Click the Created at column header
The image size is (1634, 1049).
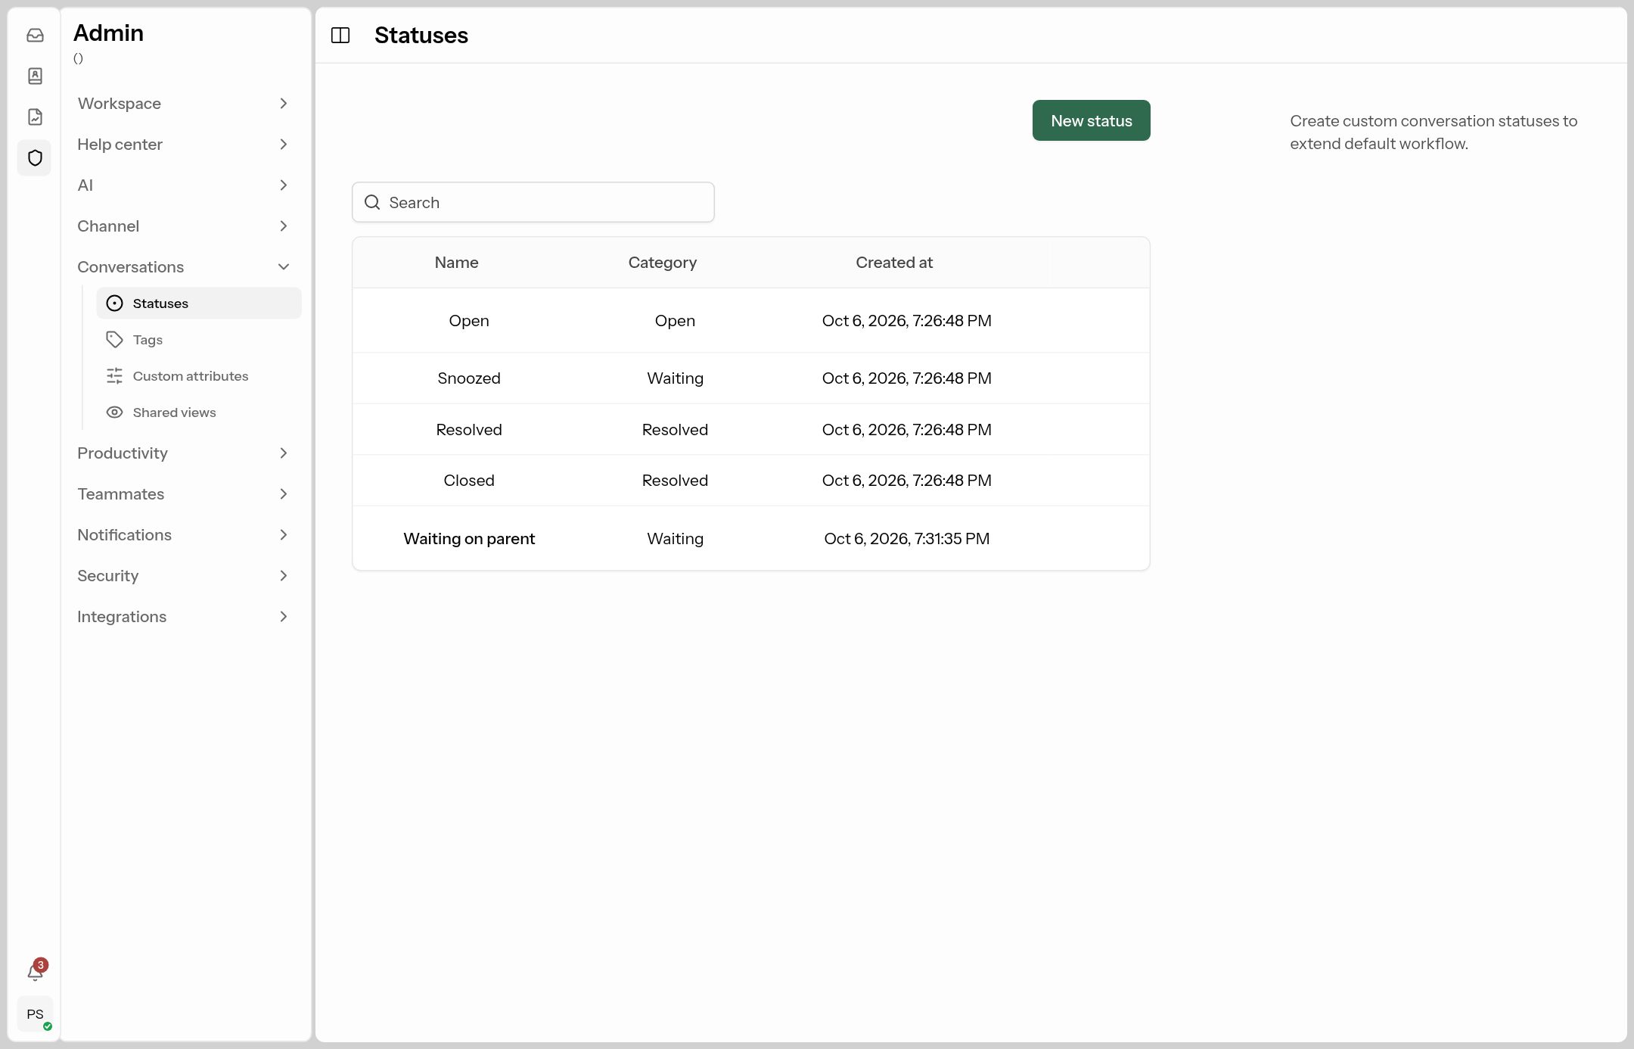(x=894, y=263)
